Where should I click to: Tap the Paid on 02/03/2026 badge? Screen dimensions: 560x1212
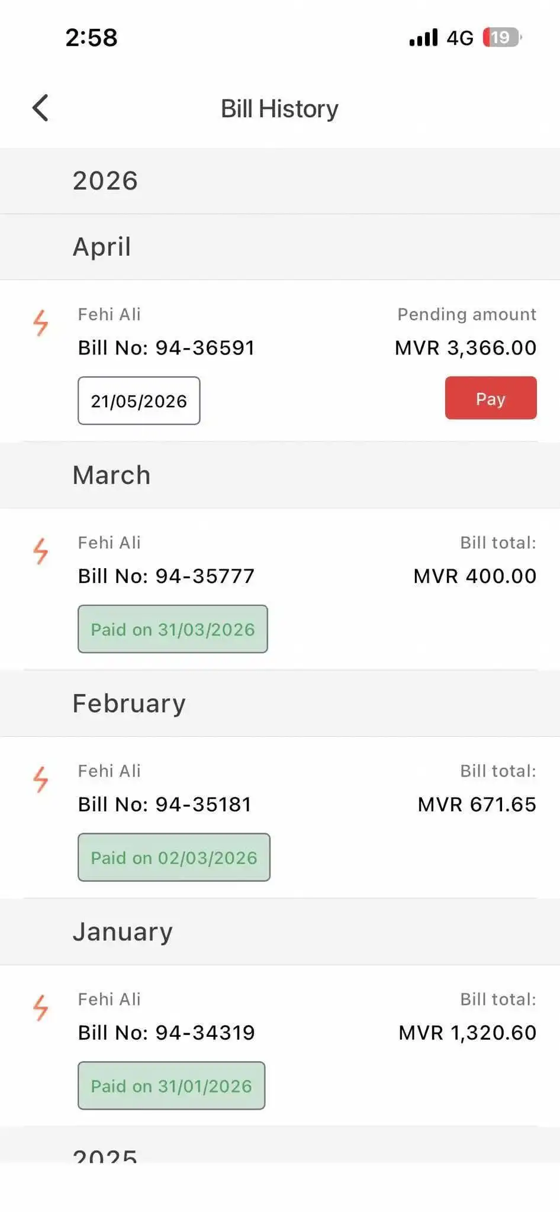pyautogui.click(x=174, y=858)
